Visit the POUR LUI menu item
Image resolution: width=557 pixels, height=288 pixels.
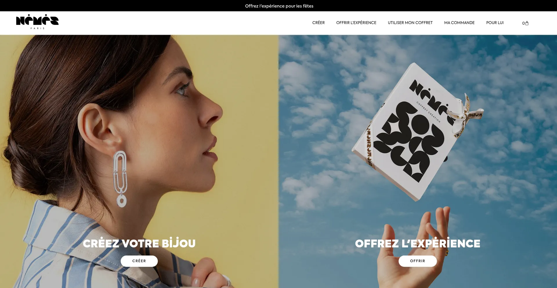click(x=495, y=23)
